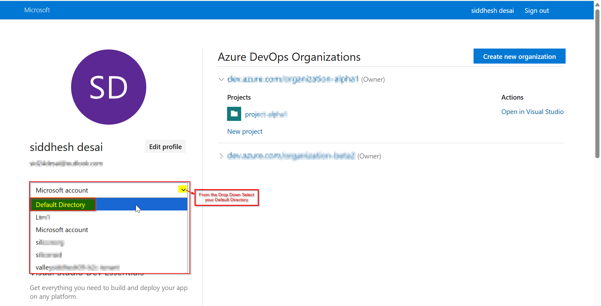Select the dropdown option beginning with 'L'
This screenshot has width=601, height=306.
pos(109,217)
